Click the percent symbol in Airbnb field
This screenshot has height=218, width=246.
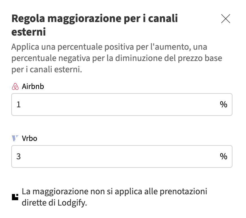[x=223, y=104]
